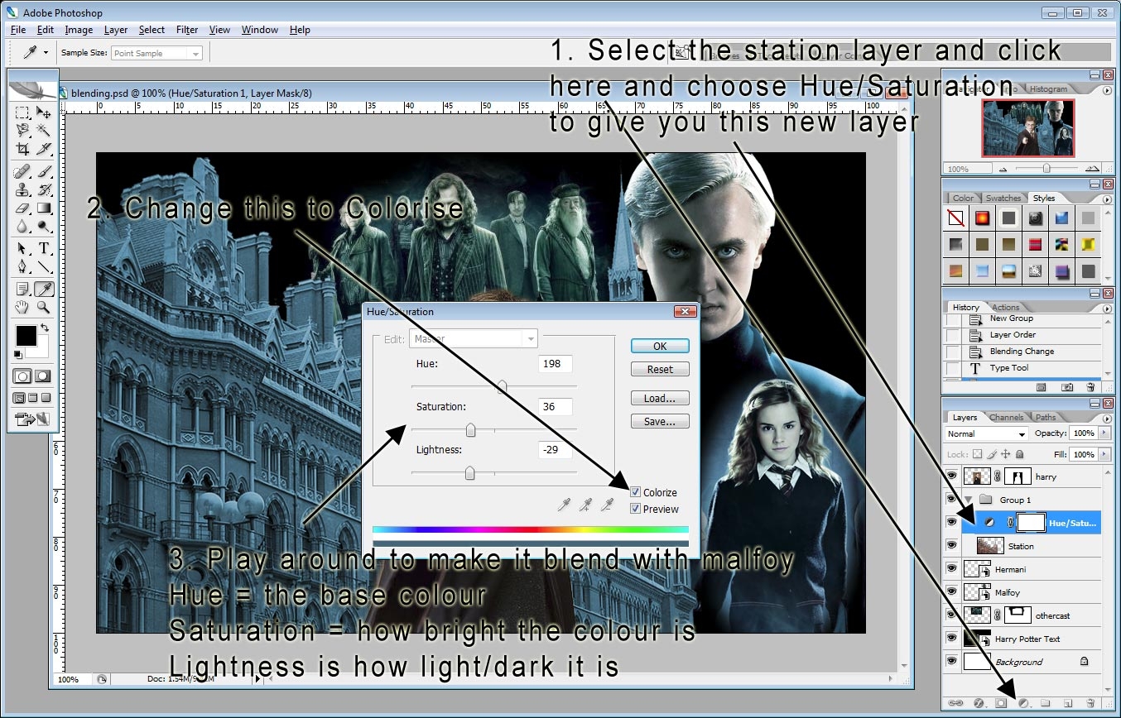Viewport: 1121px width, 718px height.
Task: Swap foreground and background colors
Action: point(45,328)
